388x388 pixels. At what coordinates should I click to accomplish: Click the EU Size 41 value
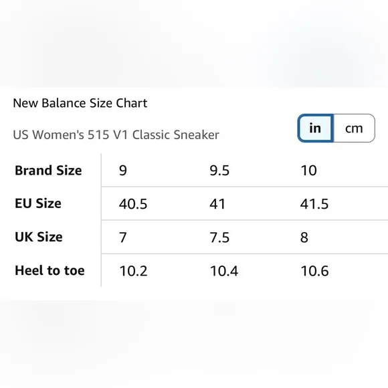pos(217,204)
